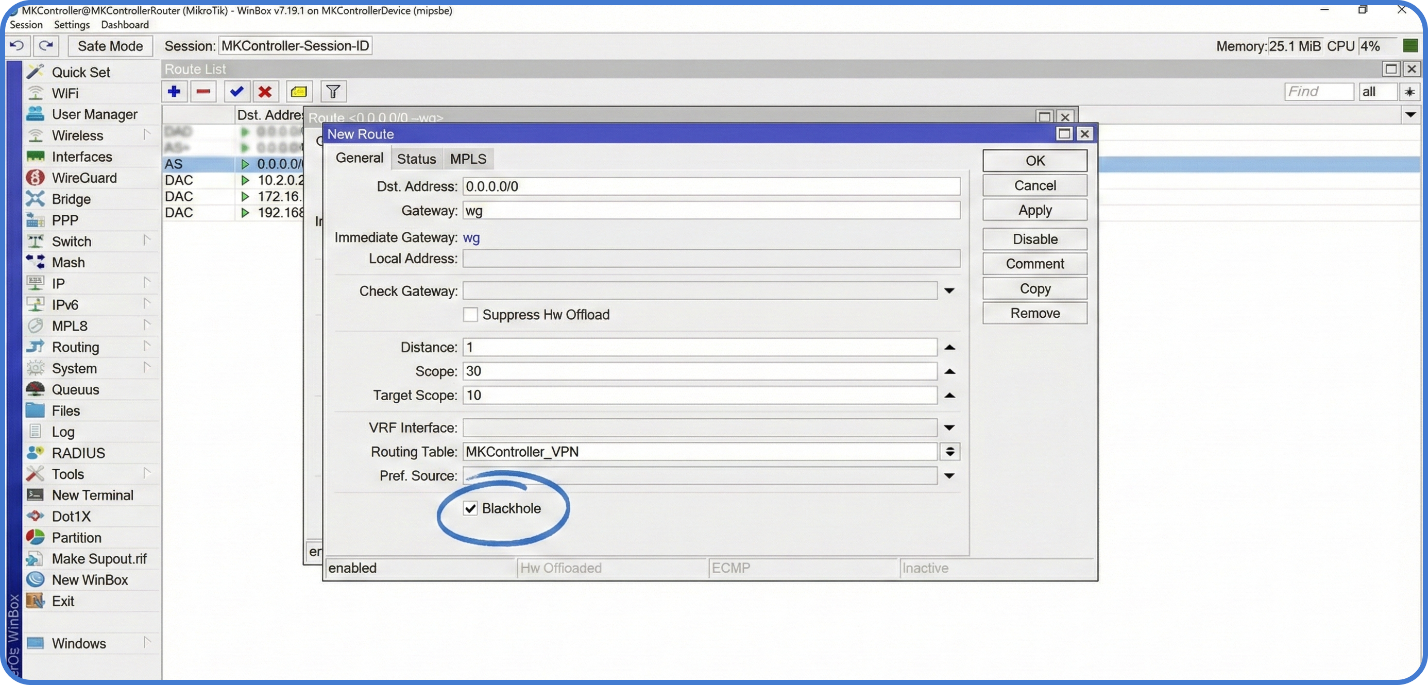Open WireGuard from the sidebar
The width and height of the screenshot is (1428, 685).
[x=84, y=177]
